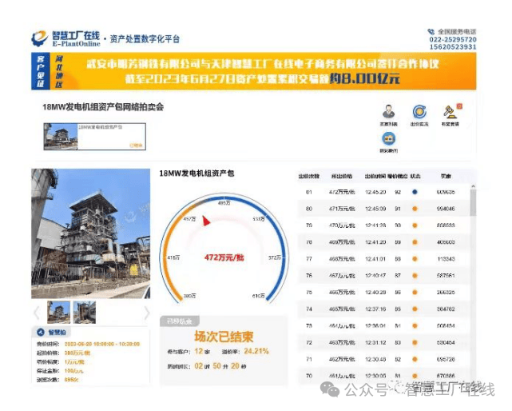Click orange status dot in 468万元 row
This screenshot has width=512, height=411.
(415, 259)
